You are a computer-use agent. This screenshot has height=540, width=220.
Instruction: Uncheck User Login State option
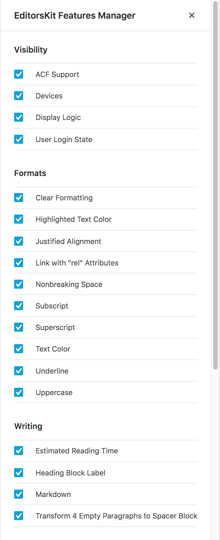point(19,139)
